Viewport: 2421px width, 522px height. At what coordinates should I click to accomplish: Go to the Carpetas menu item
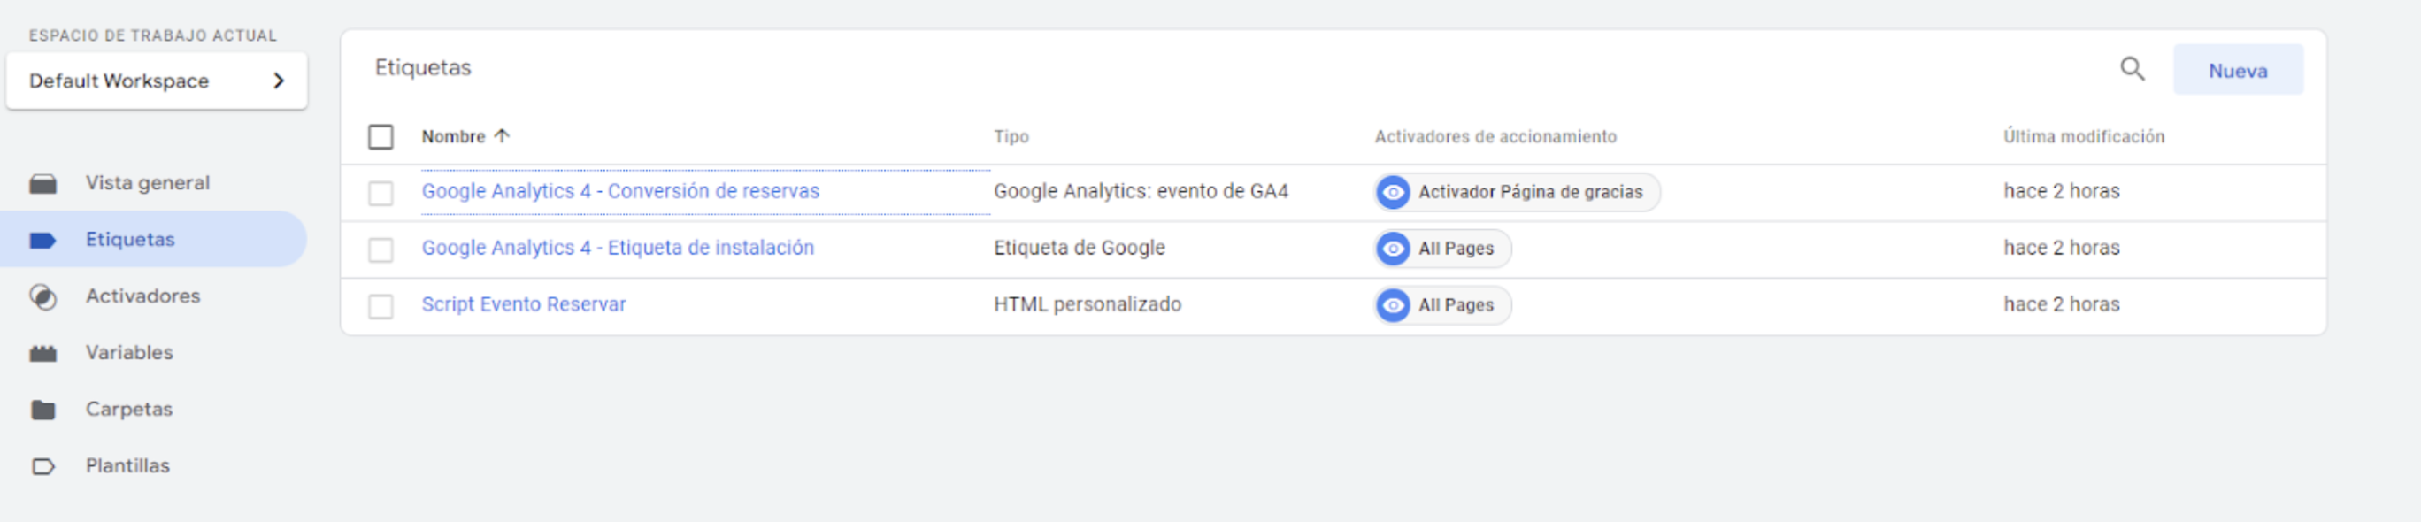[x=129, y=409]
